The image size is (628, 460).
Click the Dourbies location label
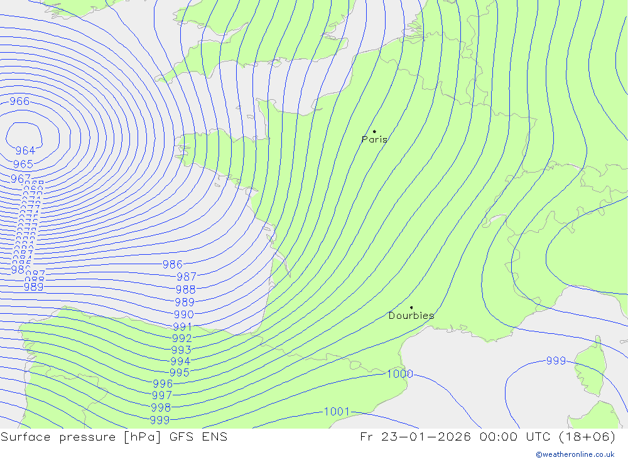point(411,316)
